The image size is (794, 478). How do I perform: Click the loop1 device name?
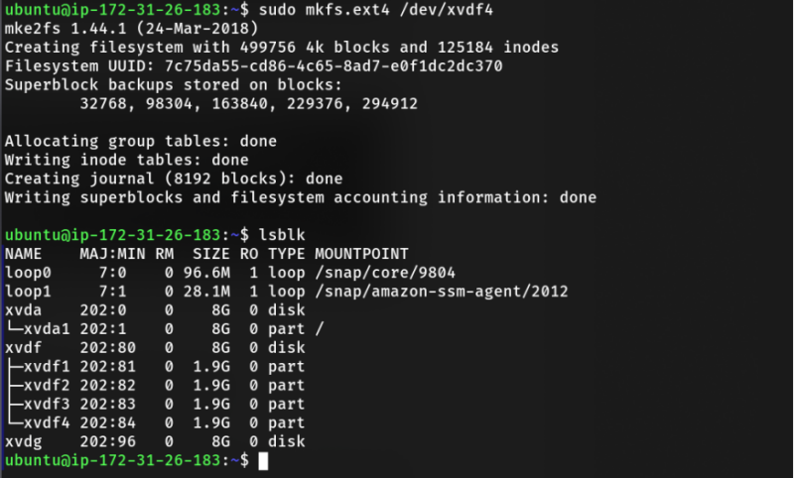click(28, 292)
